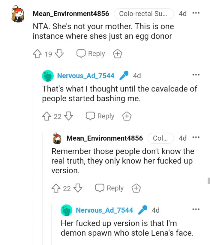210x245 pixels.
Task: Open Mean_Environment4856 profile from top comment
Action: [x=71, y=13]
